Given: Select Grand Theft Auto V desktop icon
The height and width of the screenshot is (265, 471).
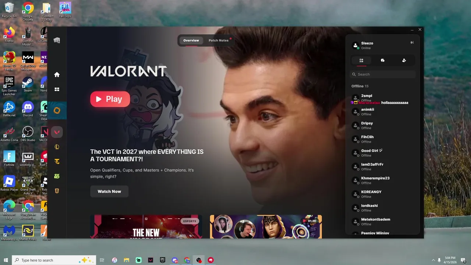Looking at the screenshot, I should 28,185.
